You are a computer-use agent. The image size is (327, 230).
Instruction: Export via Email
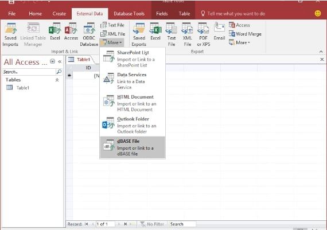click(219, 32)
